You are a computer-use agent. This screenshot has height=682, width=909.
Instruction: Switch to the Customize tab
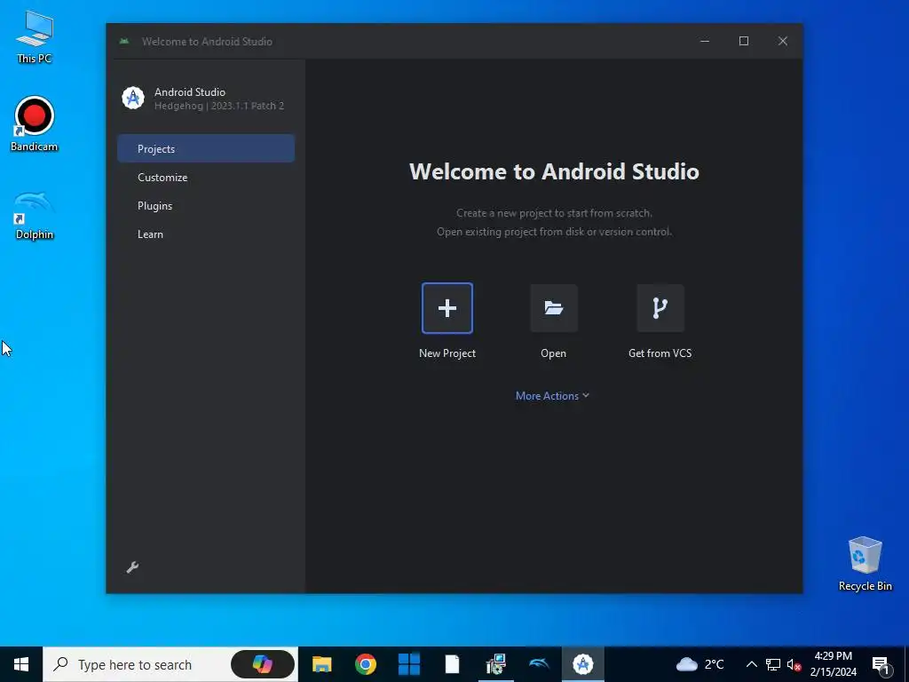pos(206,178)
